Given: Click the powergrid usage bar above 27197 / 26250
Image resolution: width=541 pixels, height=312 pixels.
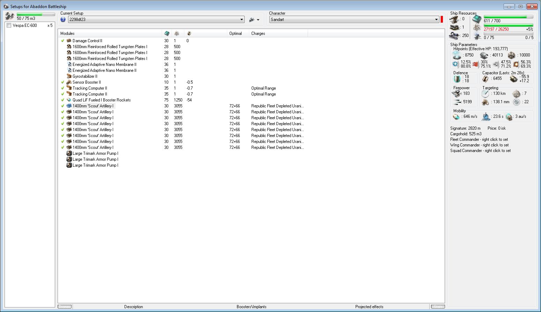Looking at the screenshot, I should 509,25.
